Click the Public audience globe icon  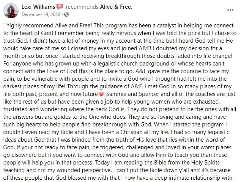click(x=66, y=14)
